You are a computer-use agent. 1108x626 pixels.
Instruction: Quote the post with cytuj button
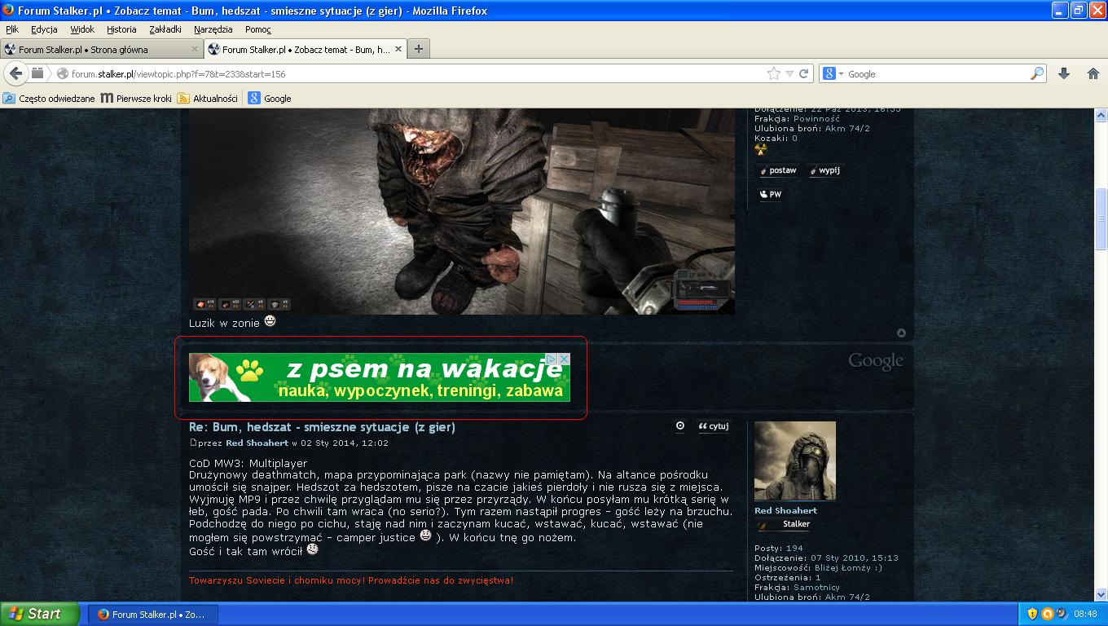tap(714, 425)
